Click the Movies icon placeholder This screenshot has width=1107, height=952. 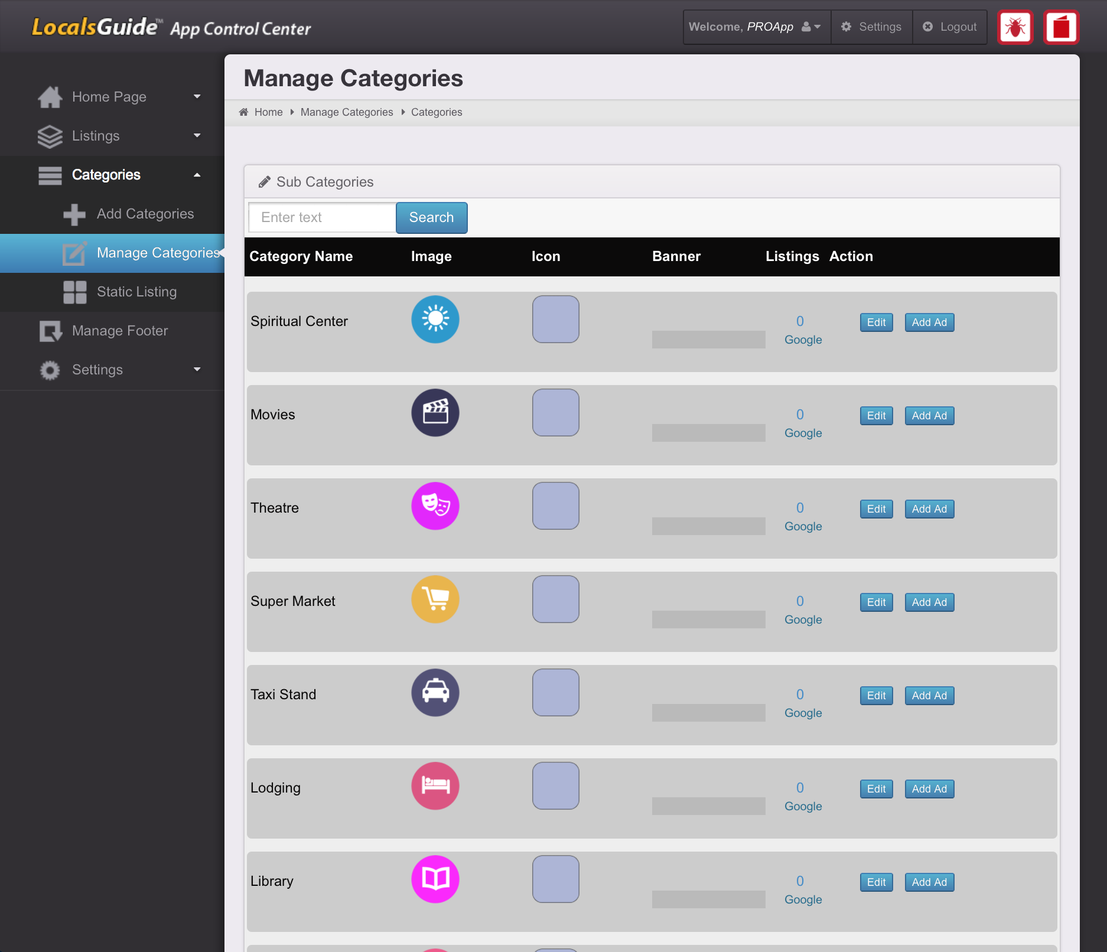pyautogui.click(x=556, y=413)
